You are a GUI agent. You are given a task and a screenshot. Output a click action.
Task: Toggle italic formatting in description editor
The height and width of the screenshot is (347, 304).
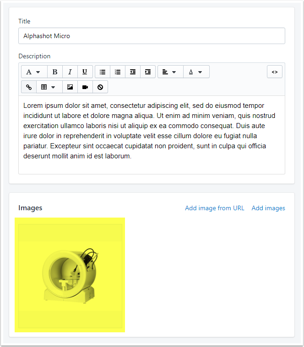tap(70, 72)
